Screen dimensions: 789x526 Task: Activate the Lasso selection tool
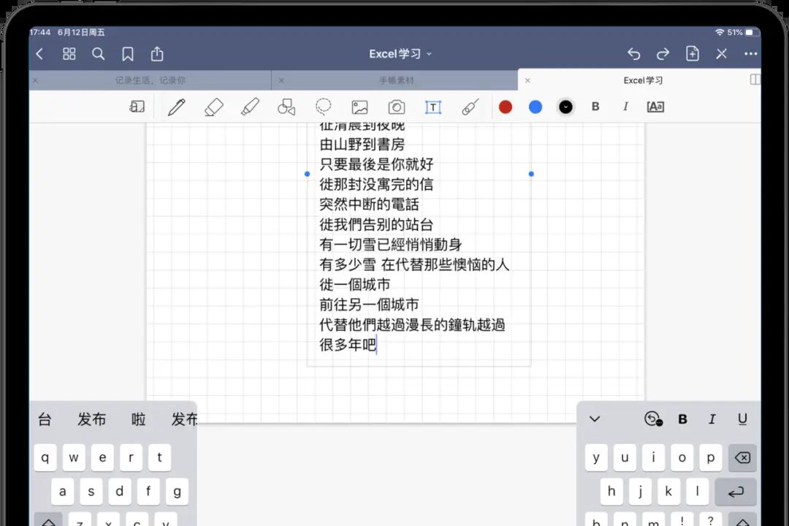[x=323, y=107]
